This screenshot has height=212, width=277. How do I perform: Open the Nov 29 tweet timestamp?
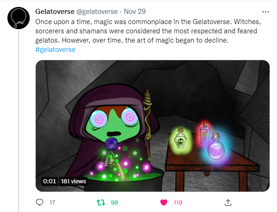(135, 12)
